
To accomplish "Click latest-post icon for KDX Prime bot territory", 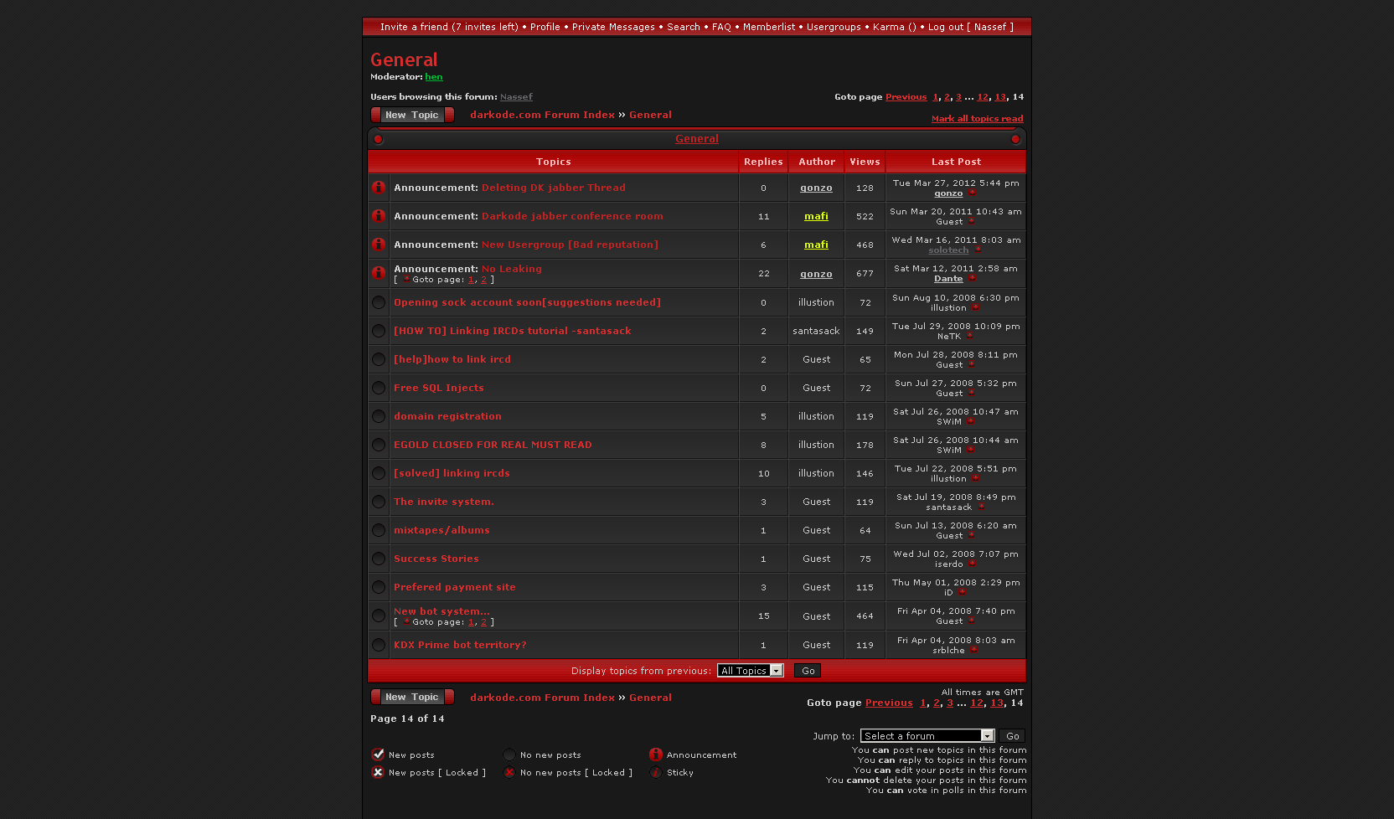I will (x=973, y=651).
